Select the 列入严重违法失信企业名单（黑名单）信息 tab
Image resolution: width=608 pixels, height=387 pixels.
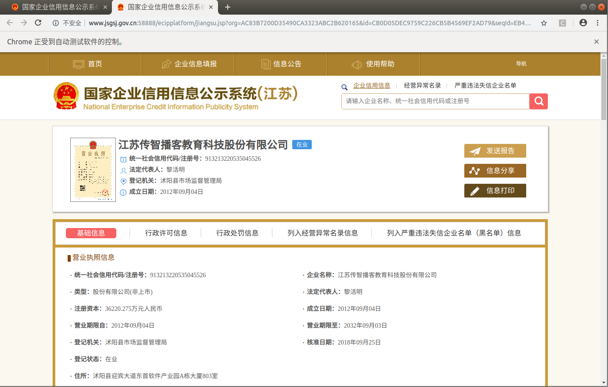pos(454,233)
